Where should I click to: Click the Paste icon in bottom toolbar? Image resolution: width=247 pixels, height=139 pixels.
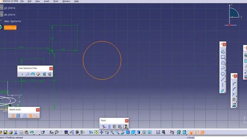tap(26, 132)
